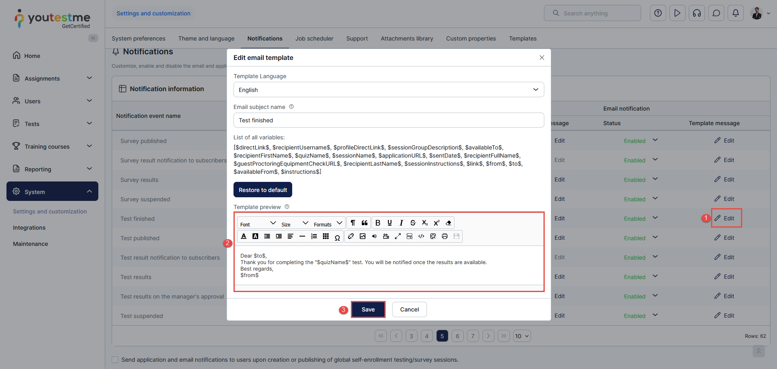This screenshot has width=777, height=369.
Task: Collapse the System sidebar menu
Action: [x=53, y=191]
